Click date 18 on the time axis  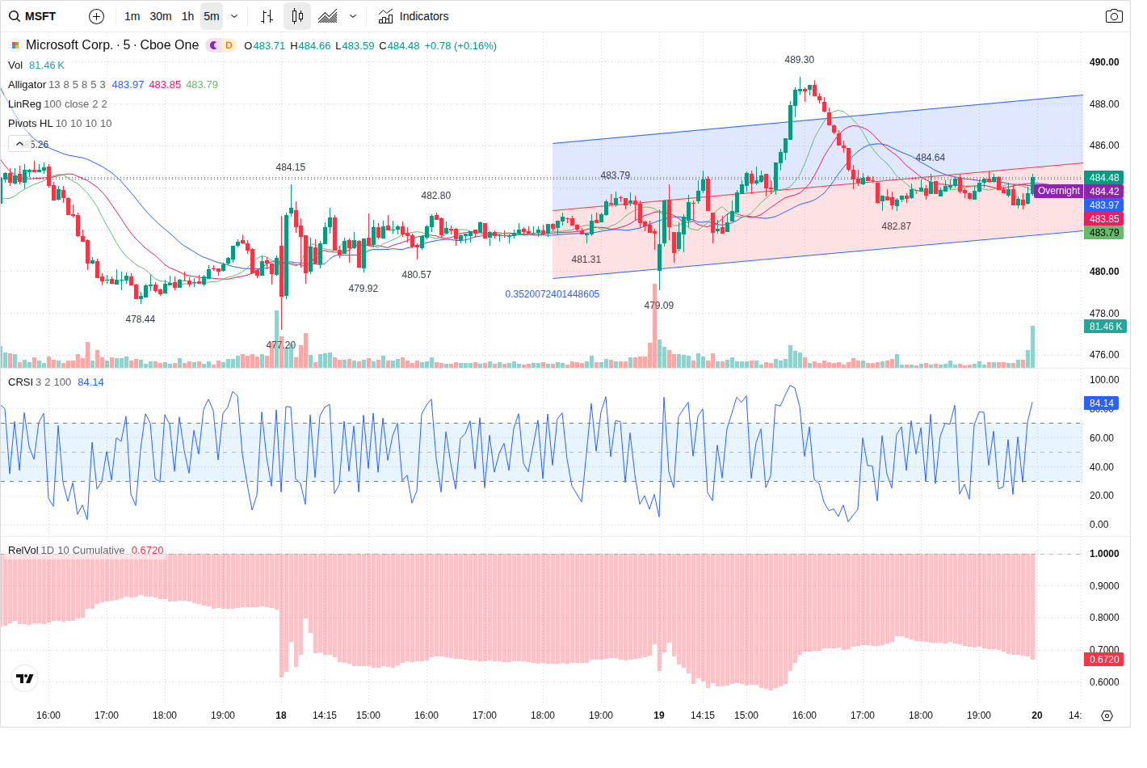pyautogui.click(x=281, y=715)
